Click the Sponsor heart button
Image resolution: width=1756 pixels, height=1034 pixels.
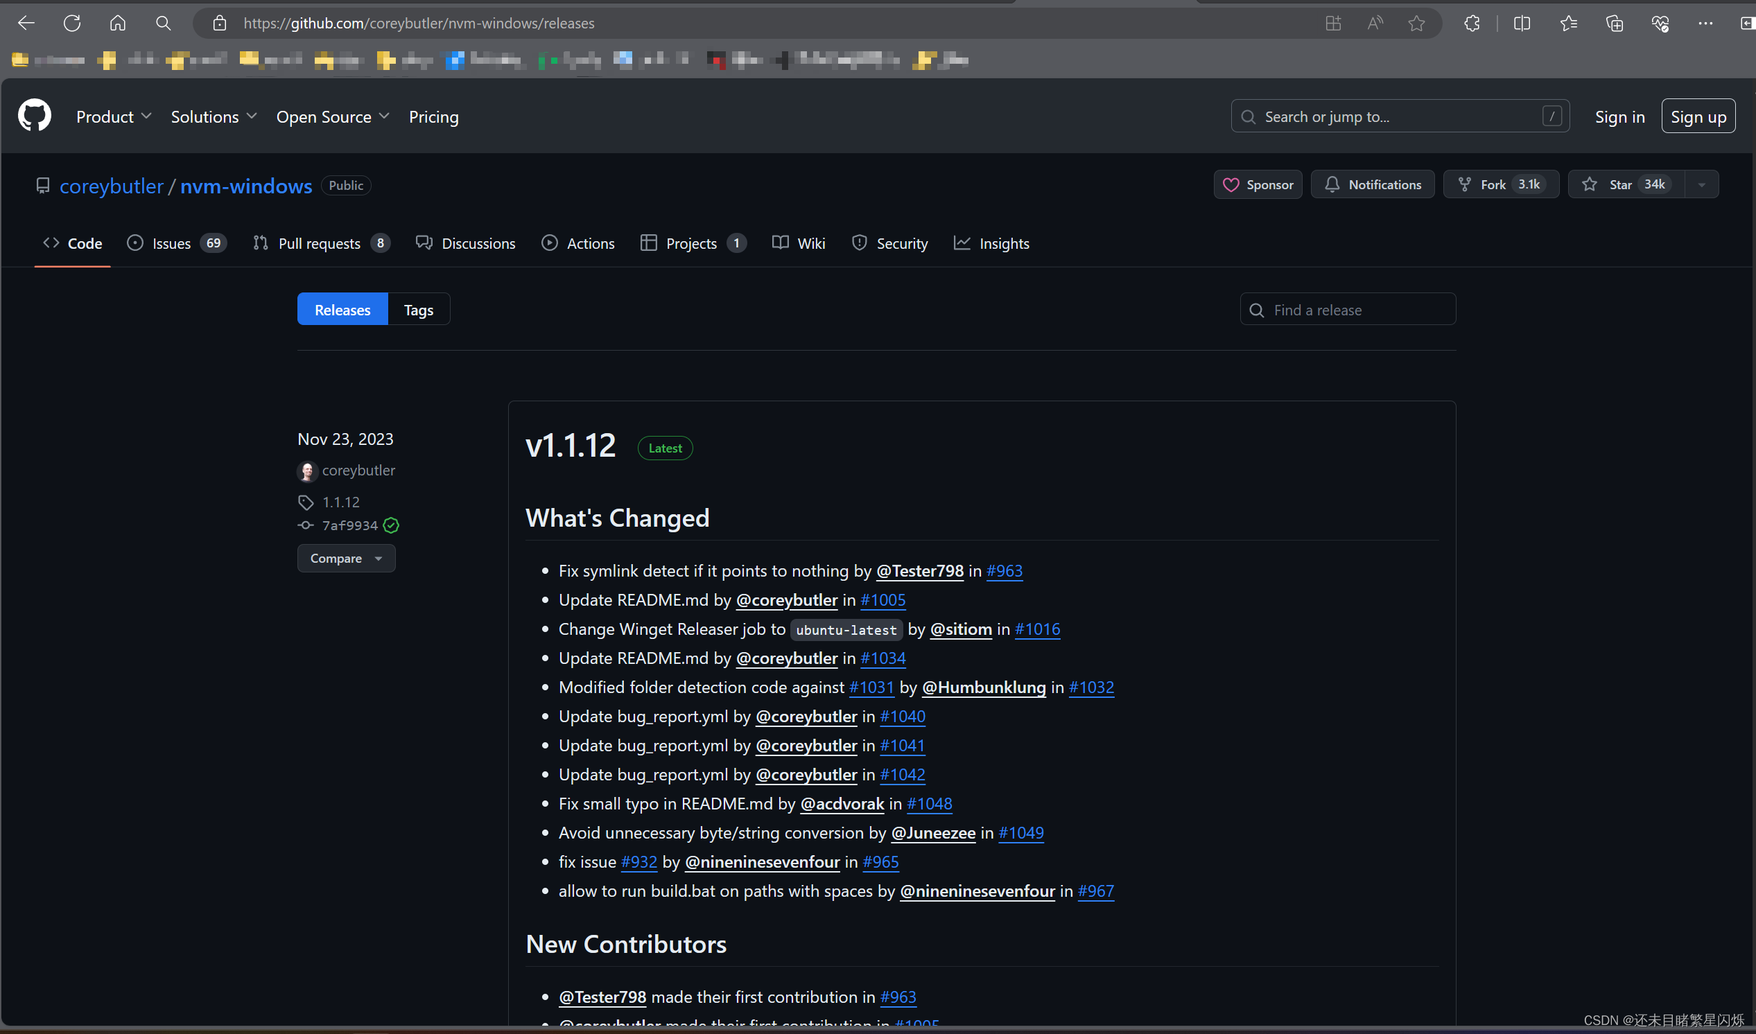pos(1258,184)
